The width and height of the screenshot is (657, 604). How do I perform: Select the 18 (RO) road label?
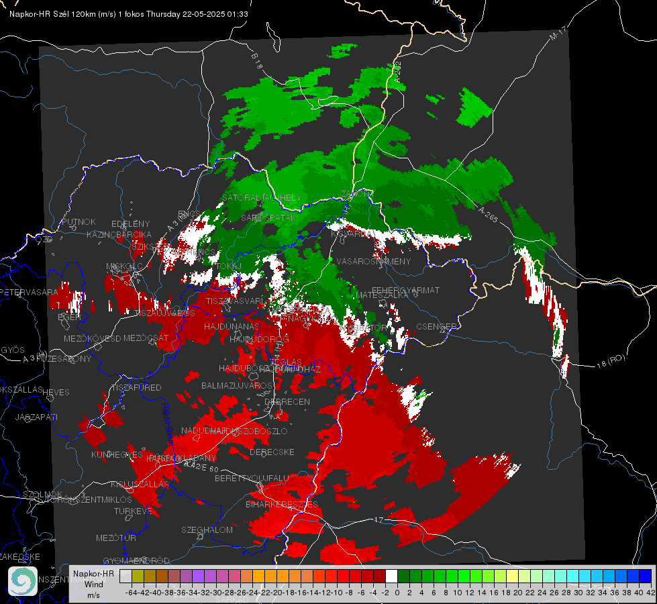click(611, 361)
